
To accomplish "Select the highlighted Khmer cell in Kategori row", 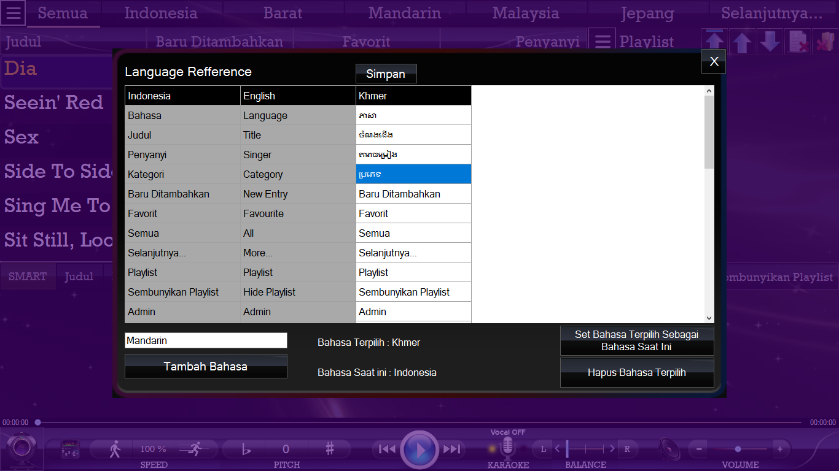I will (413, 174).
